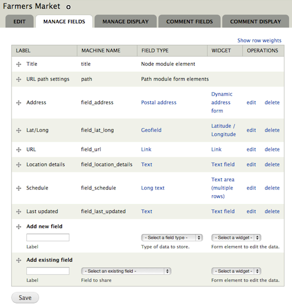Click the Lat/Long row drag handle
This screenshot has width=292, height=307.
[x=19, y=130]
